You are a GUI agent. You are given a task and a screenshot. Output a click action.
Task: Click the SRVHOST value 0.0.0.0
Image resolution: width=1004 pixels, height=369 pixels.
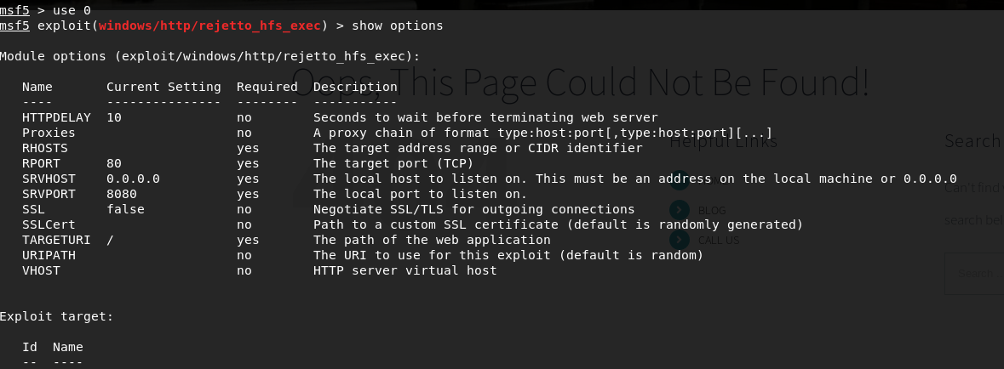[x=133, y=179]
